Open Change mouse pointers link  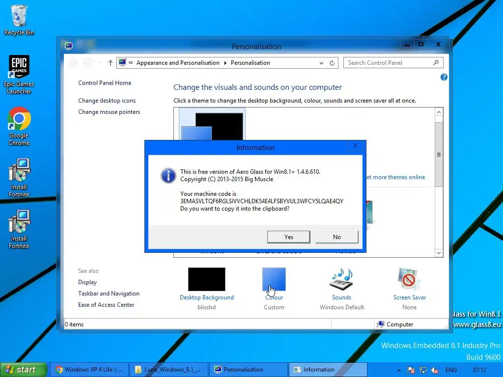[x=109, y=111]
